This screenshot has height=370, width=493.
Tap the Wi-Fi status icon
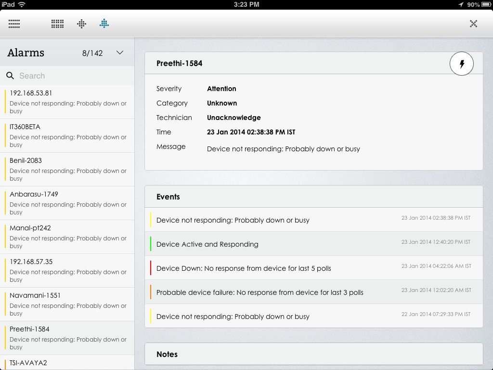pyautogui.click(x=22, y=4)
